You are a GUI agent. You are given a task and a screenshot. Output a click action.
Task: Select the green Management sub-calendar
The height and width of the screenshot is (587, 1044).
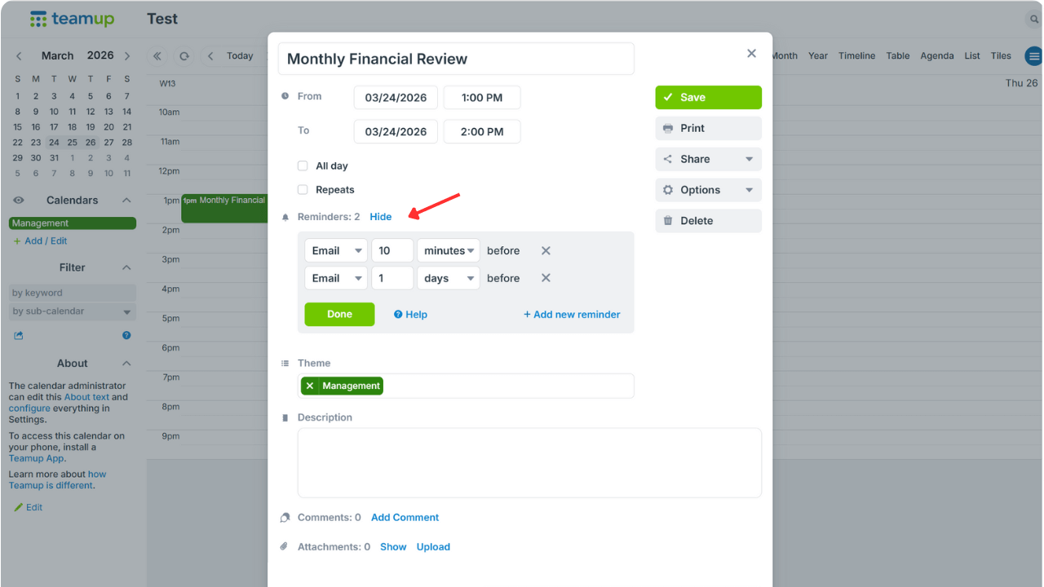click(72, 223)
